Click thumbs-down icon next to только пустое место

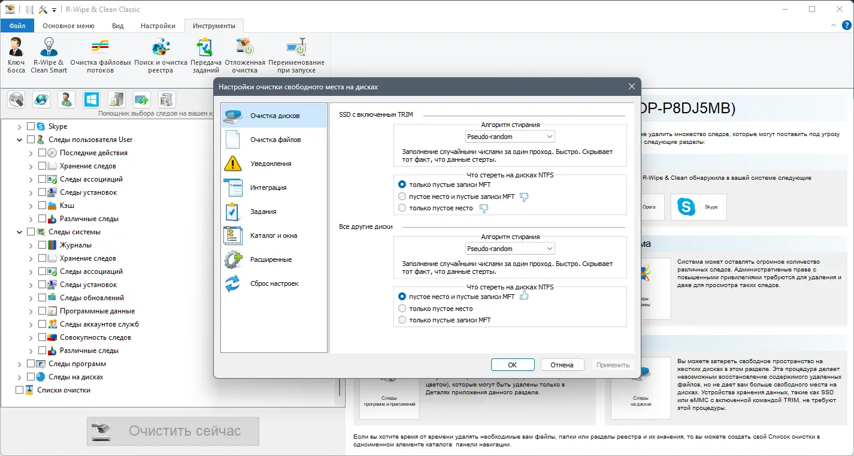click(x=484, y=208)
